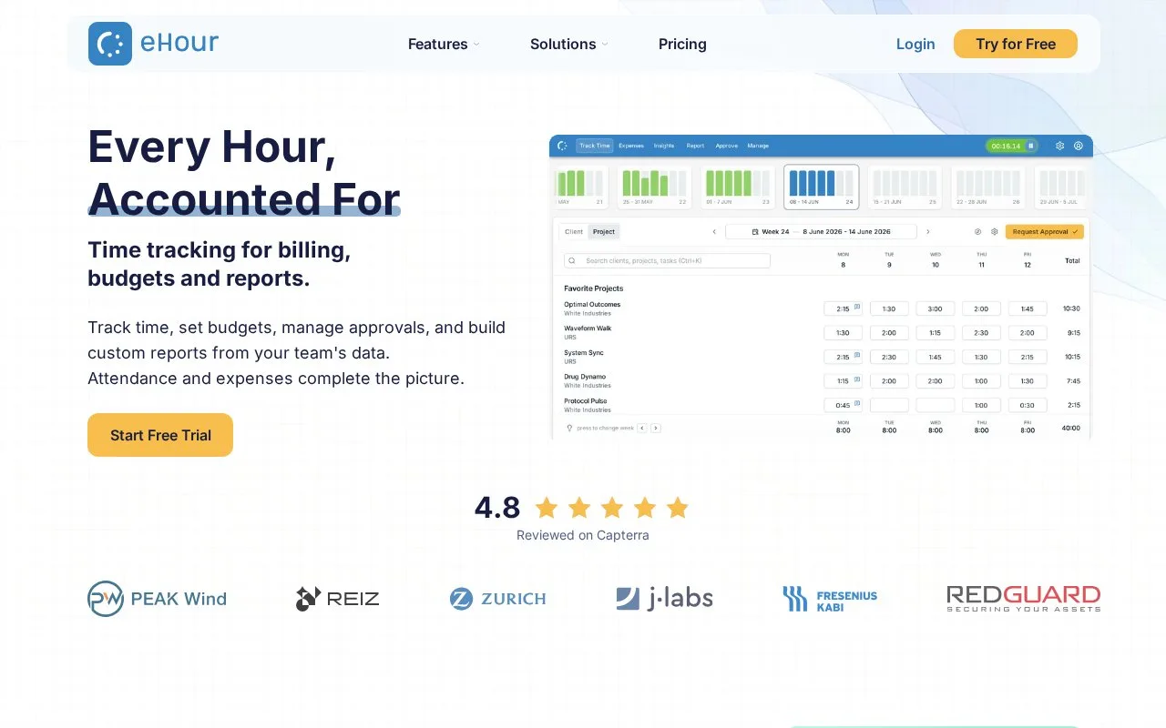Click the round icon left of timesheet gear
Viewport: 1166px width, 728px height.
pyautogui.click(x=977, y=232)
